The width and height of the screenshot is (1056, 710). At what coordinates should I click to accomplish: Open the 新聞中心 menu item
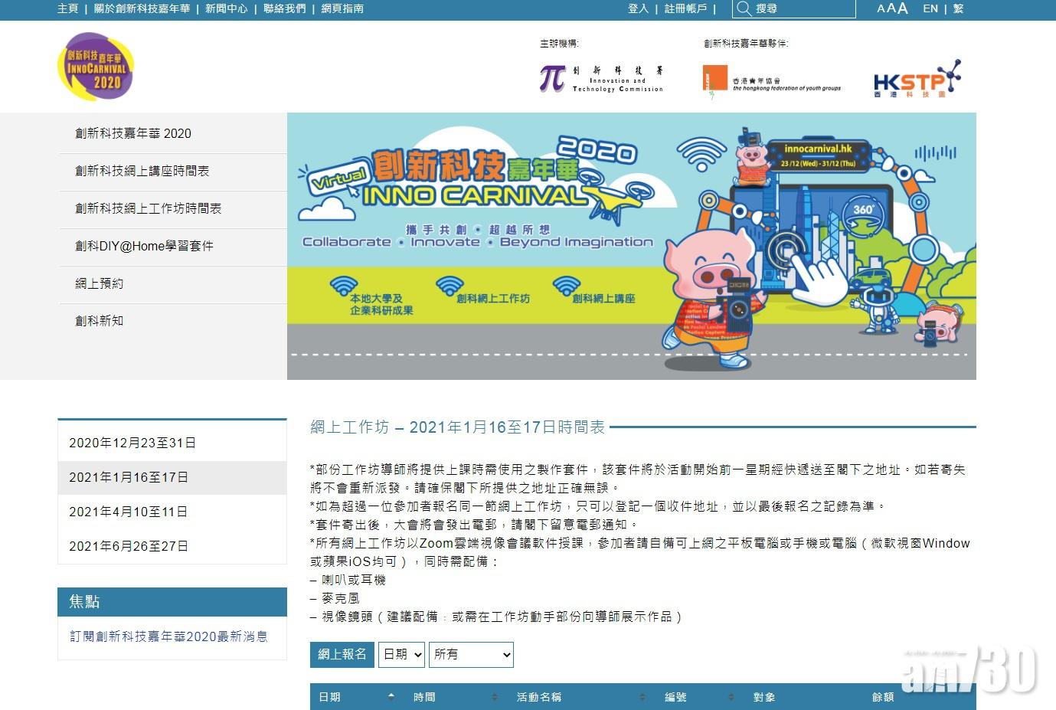click(227, 8)
